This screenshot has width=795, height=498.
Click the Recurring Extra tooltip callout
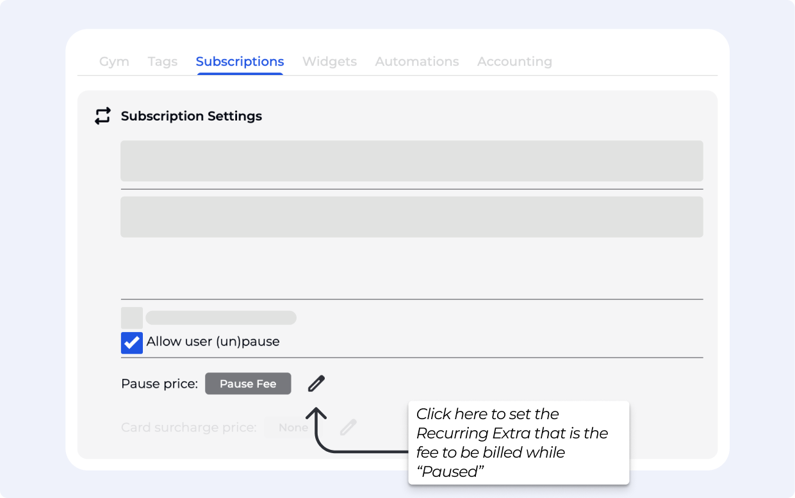click(x=518, y=442)
